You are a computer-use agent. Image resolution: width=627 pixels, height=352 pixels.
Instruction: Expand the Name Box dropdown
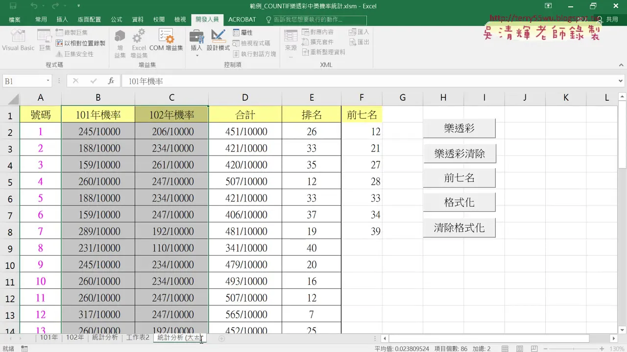(48, 81)
